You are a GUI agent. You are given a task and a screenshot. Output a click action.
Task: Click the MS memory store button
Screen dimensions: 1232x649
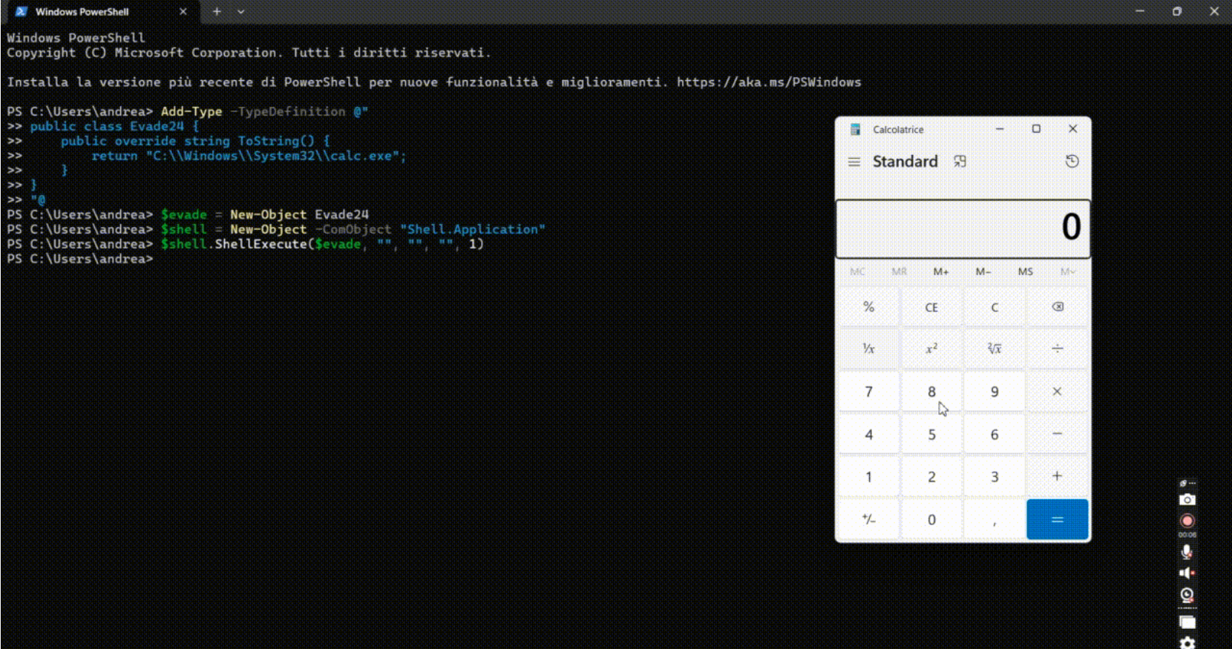point(1025,271)
